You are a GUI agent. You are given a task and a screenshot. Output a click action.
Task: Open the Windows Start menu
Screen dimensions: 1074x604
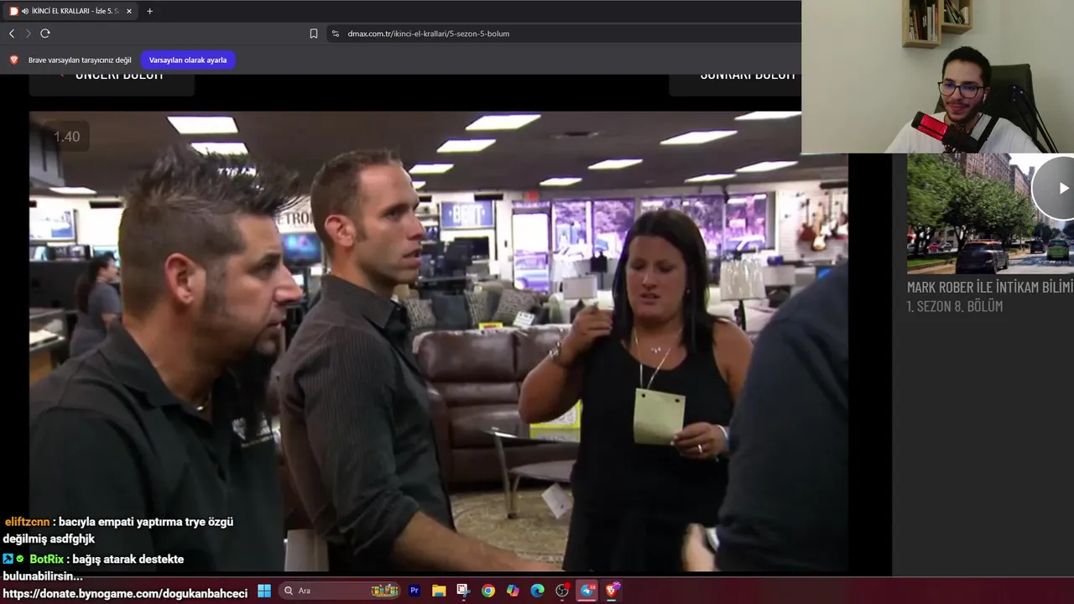pos(263,591)
